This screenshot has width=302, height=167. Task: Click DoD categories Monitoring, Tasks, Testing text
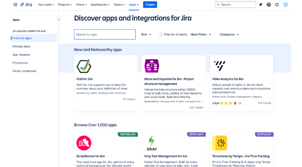coord(101,93)
